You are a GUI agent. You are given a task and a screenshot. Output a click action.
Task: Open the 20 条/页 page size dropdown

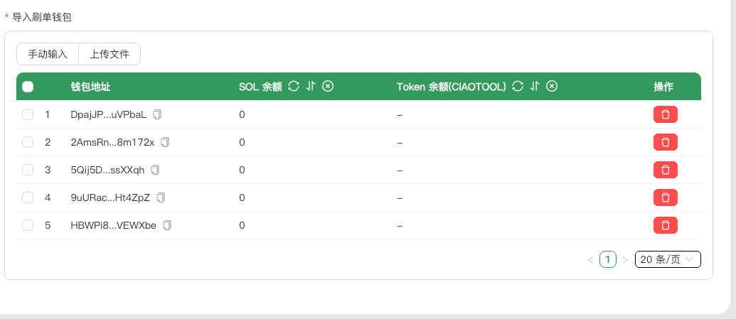point(668,259)
